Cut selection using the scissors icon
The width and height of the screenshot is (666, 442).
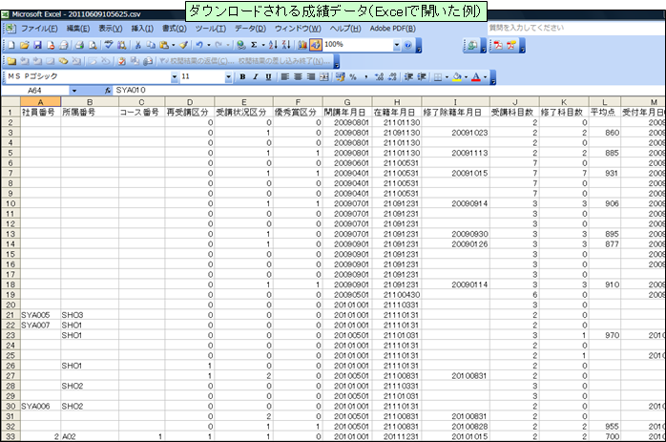click(x=137, y=45)
